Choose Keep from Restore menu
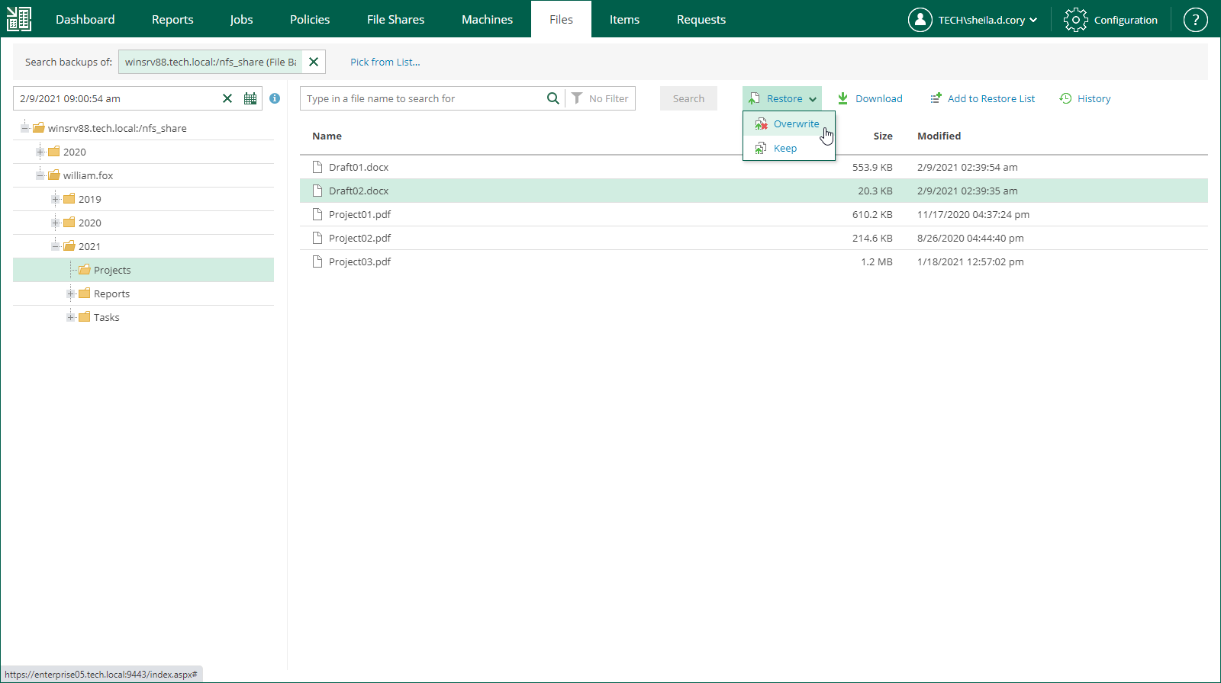The width and height of the screenshot is (1221, 683). point(784,149)
